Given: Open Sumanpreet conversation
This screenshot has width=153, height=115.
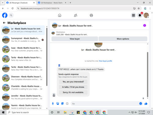Looking at the screenshot, I should click(23, 40).
